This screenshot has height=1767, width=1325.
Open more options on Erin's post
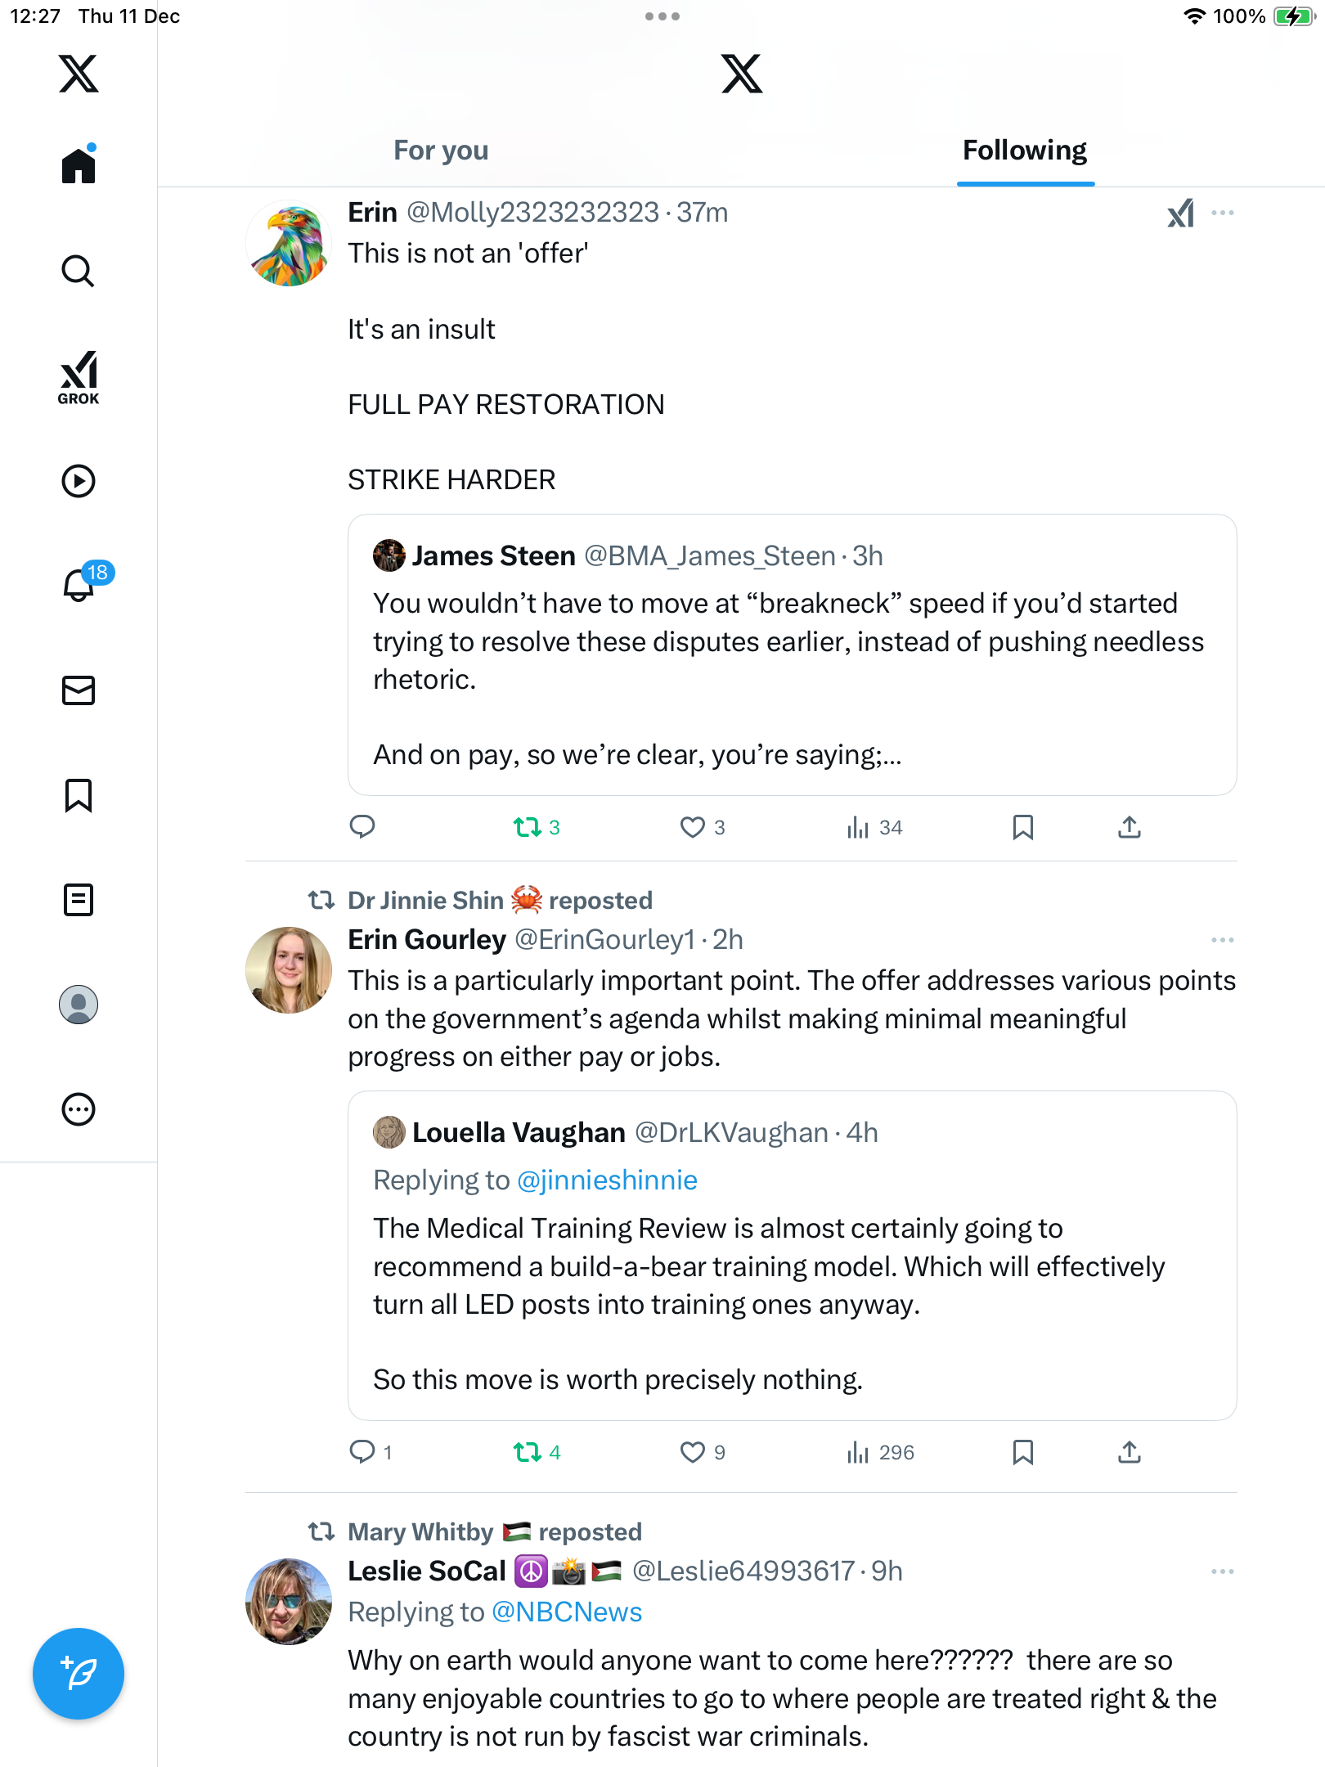(1223, 213)
